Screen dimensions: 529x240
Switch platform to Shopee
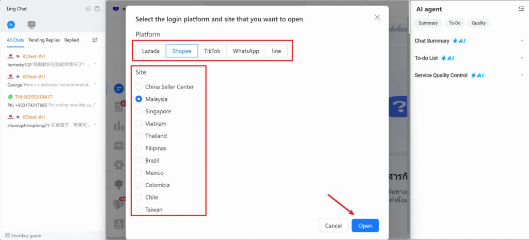click(x=182, y=51)
